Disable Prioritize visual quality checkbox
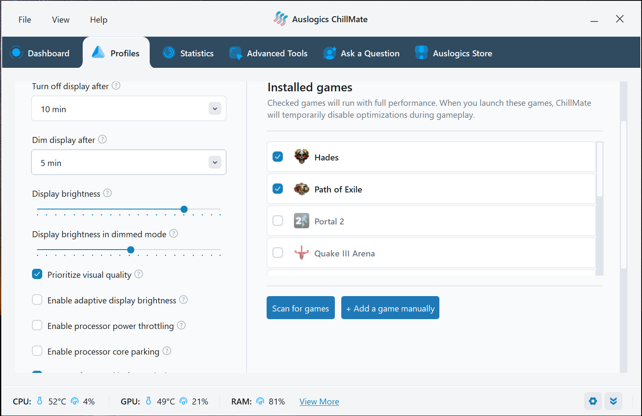Image resolution: width=642 pixels, height=416 pixels. [x=37, y=274]
